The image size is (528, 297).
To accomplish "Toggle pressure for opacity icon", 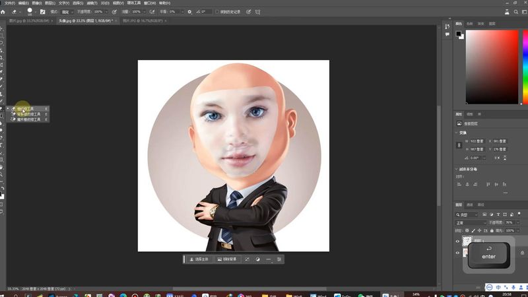I will click(x=114, y=12).
